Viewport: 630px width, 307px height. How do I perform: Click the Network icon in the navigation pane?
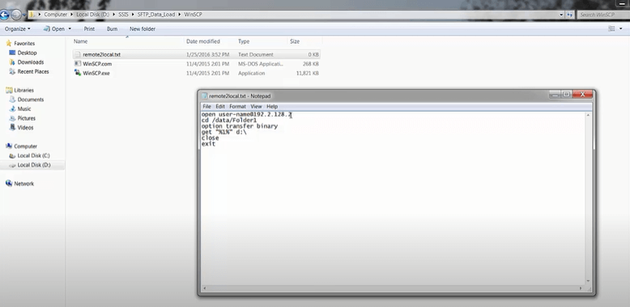[x=9, y=184]
